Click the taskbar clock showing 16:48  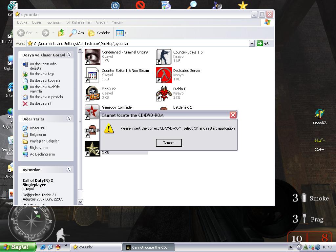point(327,247)
